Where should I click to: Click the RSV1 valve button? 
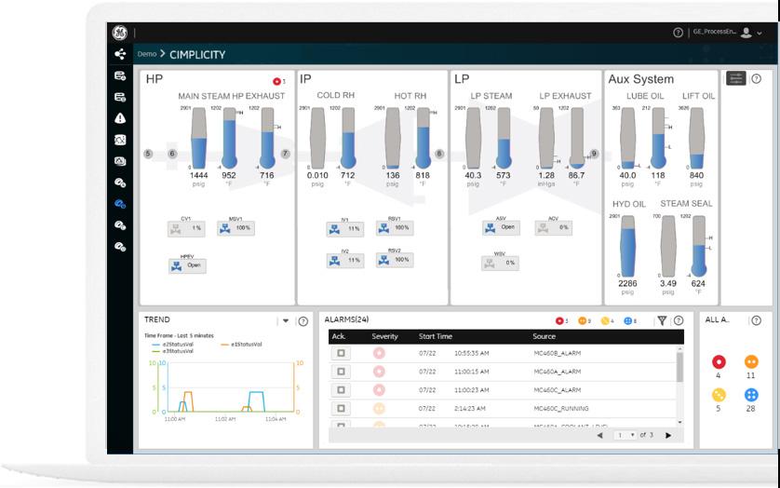tap(395, 228)
